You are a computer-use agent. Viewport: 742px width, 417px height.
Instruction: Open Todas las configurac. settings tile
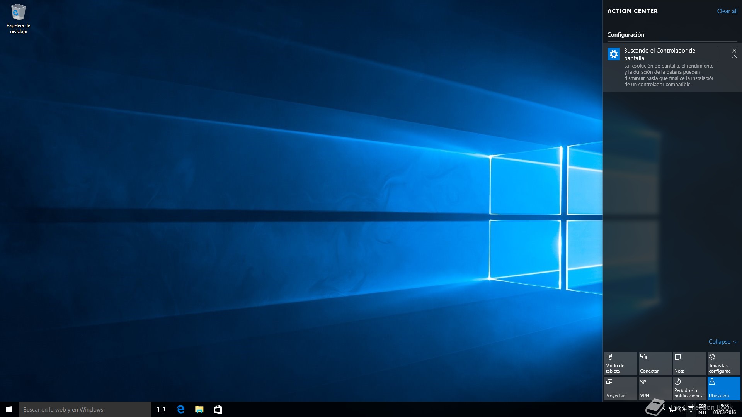723,363
